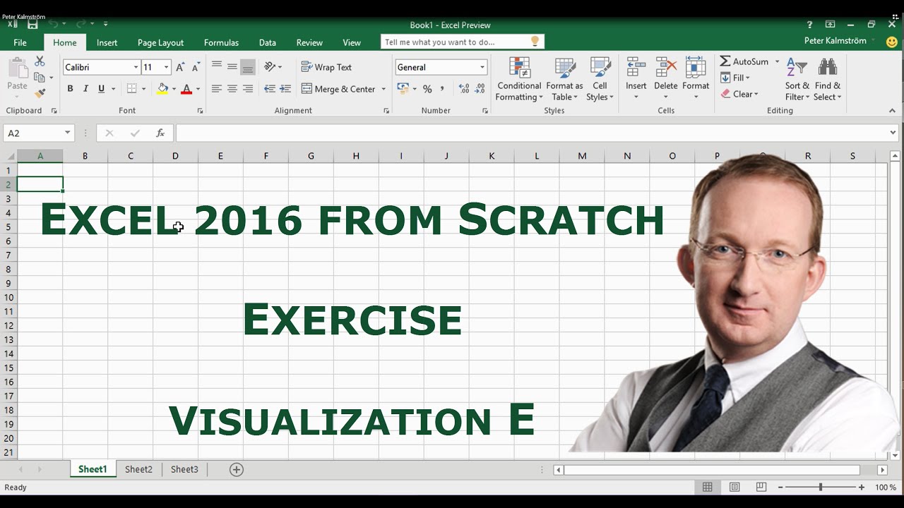Open Conditional Formatting menu
Image resolution: width=904 pixels, height=508 pixels.
(519, 79)
